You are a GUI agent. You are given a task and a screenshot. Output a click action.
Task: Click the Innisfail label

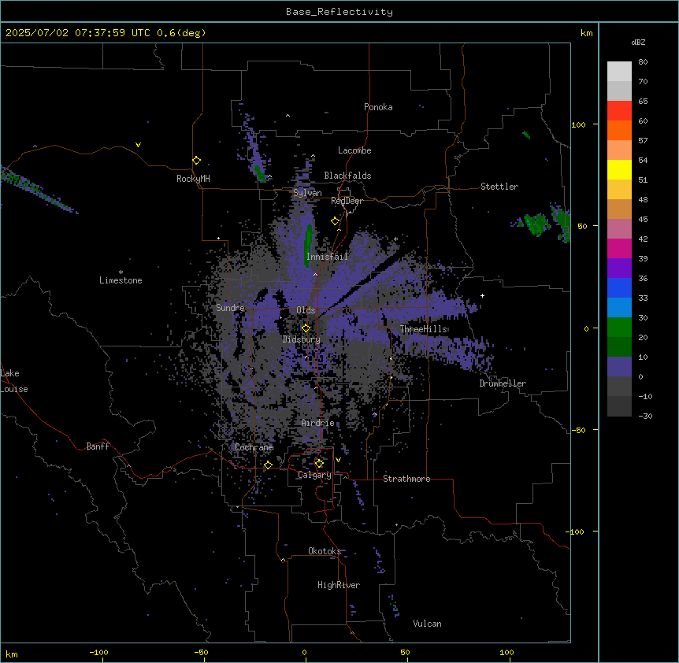(327, 257)
